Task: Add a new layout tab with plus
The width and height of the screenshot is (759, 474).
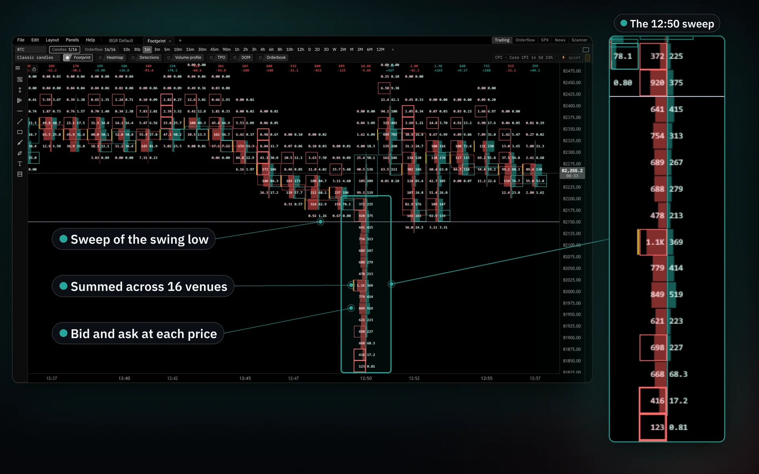Action: pos(180,41)
